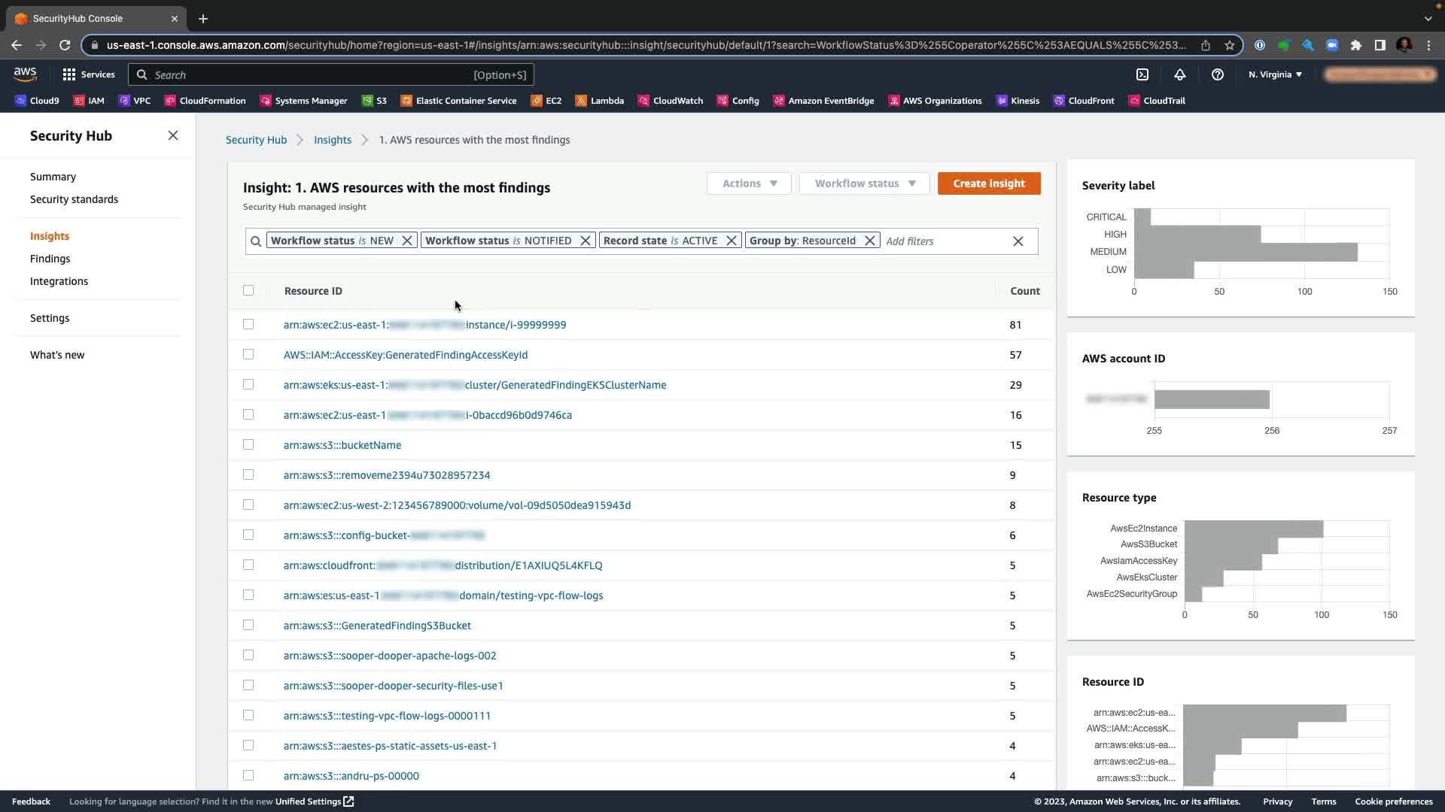Open the Workflow status dropdown

click(x=864, y=183)
